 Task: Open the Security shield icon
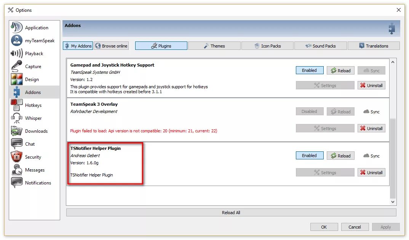click(16, 157)
